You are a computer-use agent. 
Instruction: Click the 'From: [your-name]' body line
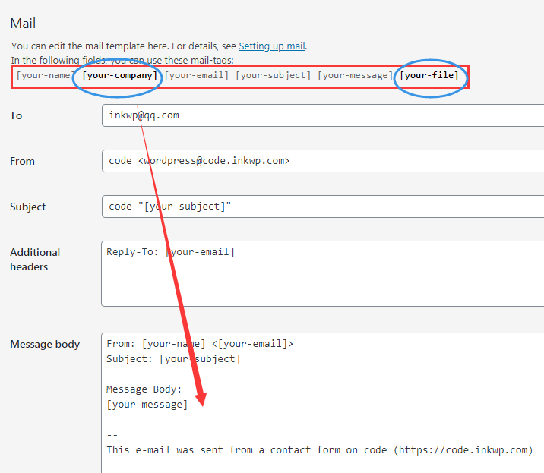pyautogui.click(x=200, y=344)
